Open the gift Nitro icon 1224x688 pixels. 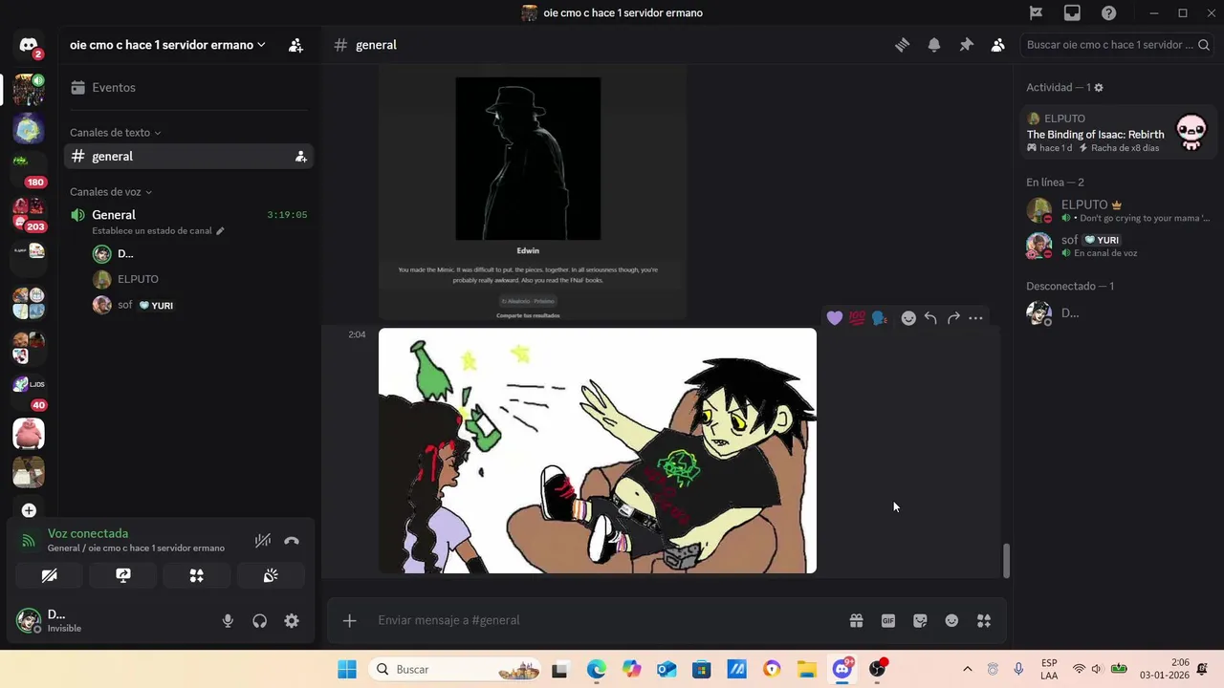pos(856,621)
